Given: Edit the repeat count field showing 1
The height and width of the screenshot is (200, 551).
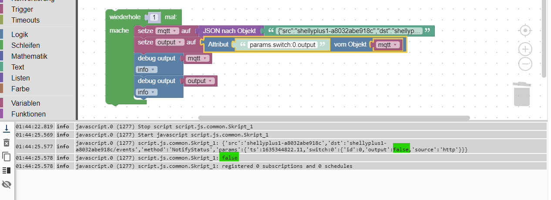Looking at the screenshot, I should (x=154, y=17).
